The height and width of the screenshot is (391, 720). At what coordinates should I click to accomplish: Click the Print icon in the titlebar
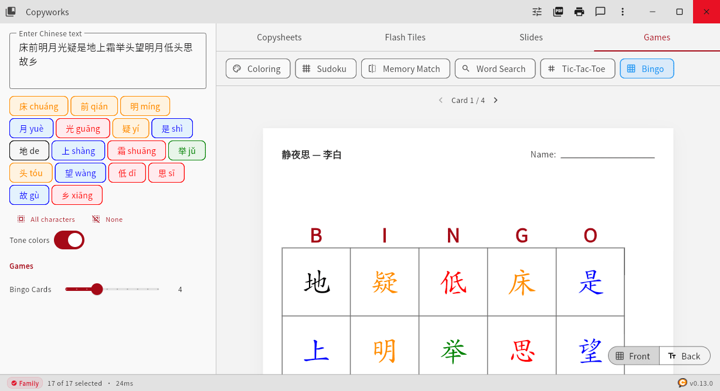click(x=579, y=12)
